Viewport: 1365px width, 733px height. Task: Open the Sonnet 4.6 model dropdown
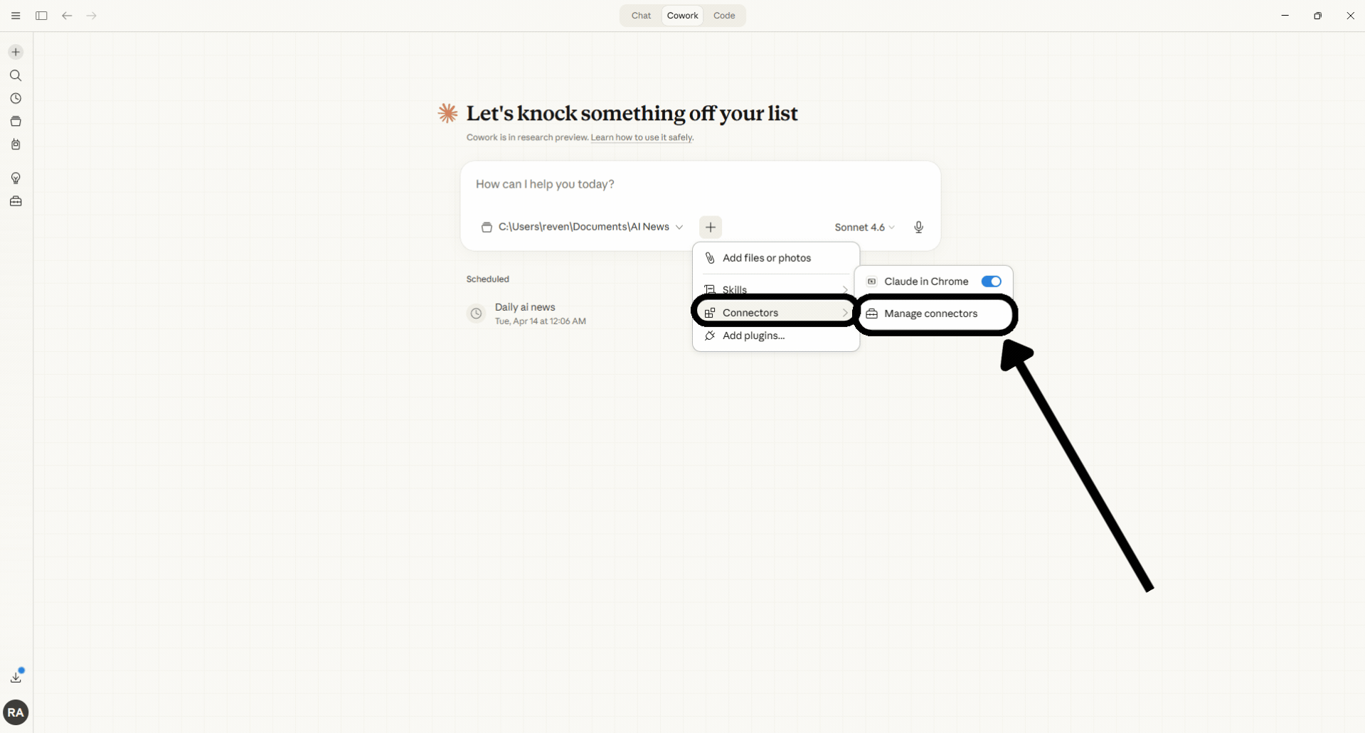[864, 228]
